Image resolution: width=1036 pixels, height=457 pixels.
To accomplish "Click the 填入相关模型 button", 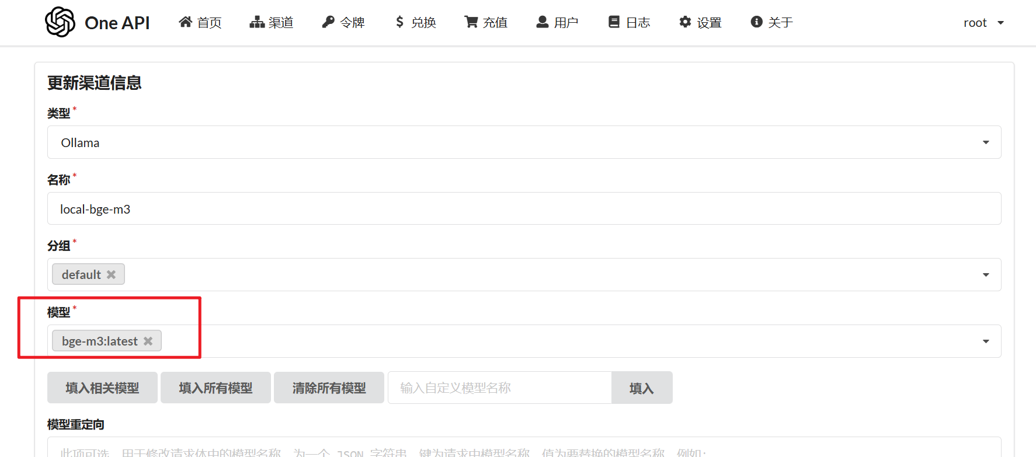I will tap(102, 388).
